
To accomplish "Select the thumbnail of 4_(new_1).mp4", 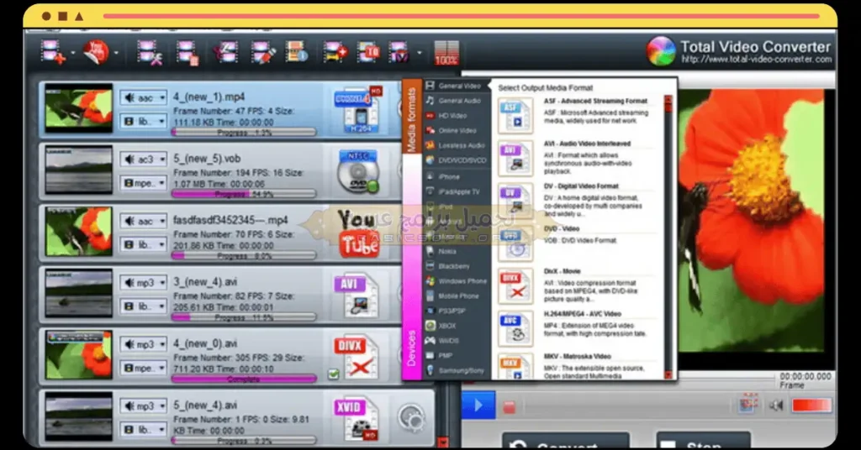I will coord(78,108).
